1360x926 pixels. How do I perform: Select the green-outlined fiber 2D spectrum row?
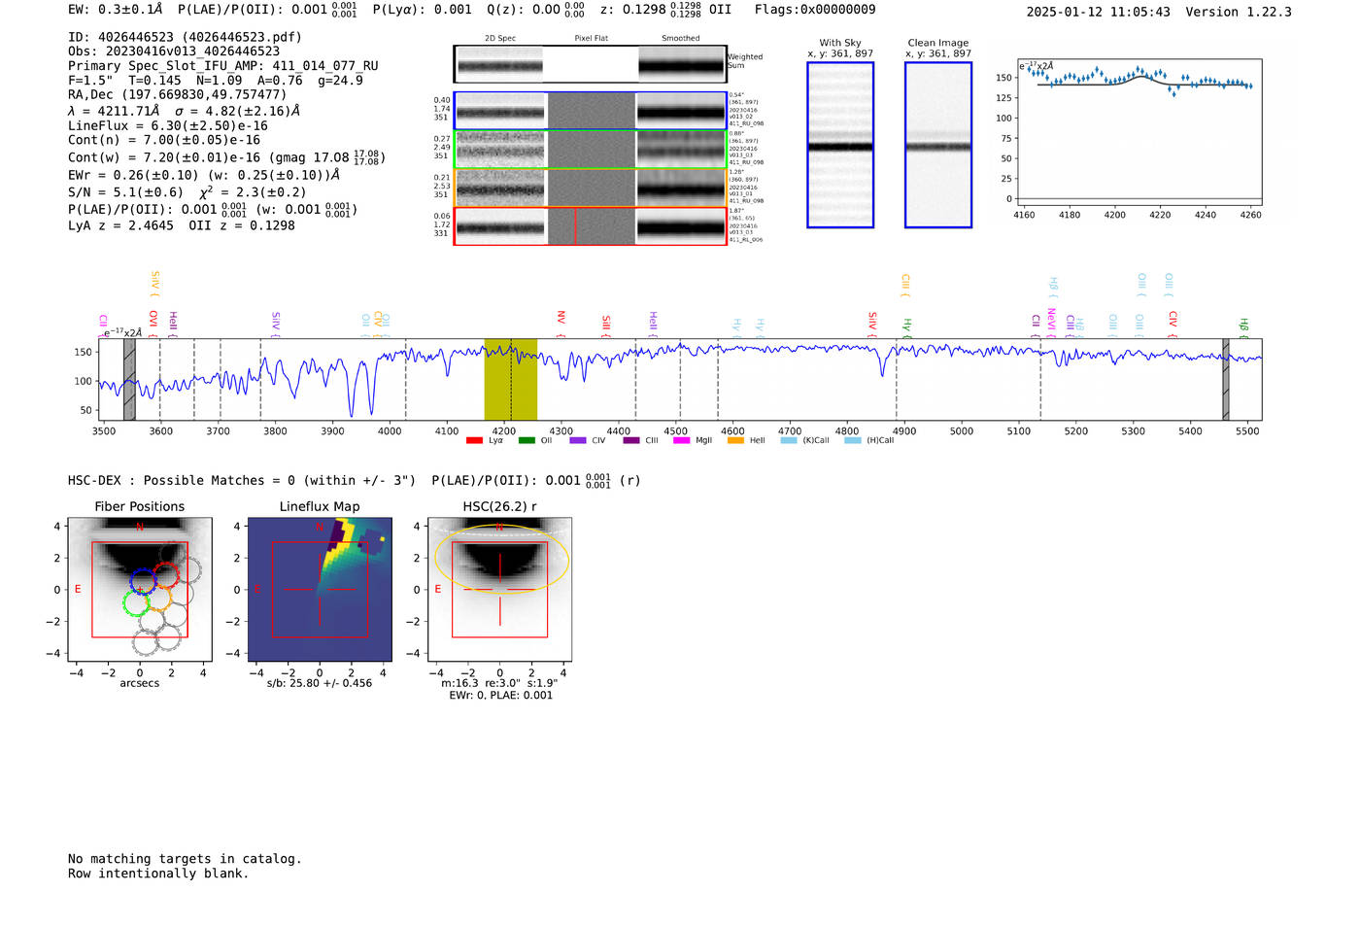[x=591, y=150]
